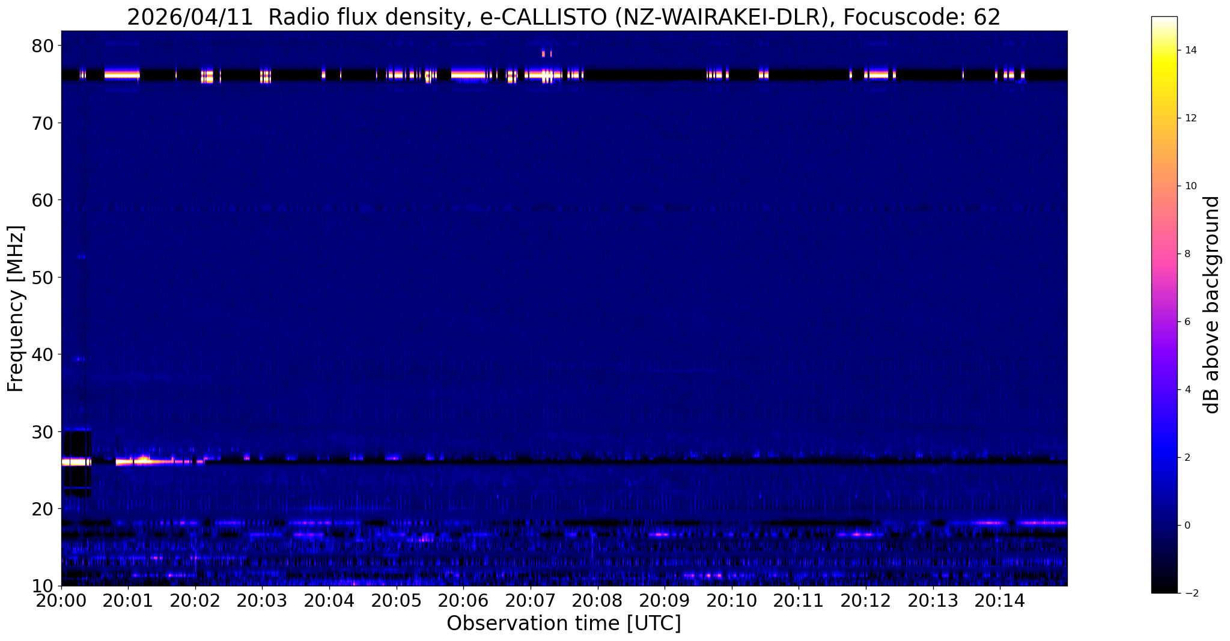Image resolution: width=1230 pixels, height=641 pixels.
Task: Click the colorbar tick label 14
Action: (x=1189, y=50)
